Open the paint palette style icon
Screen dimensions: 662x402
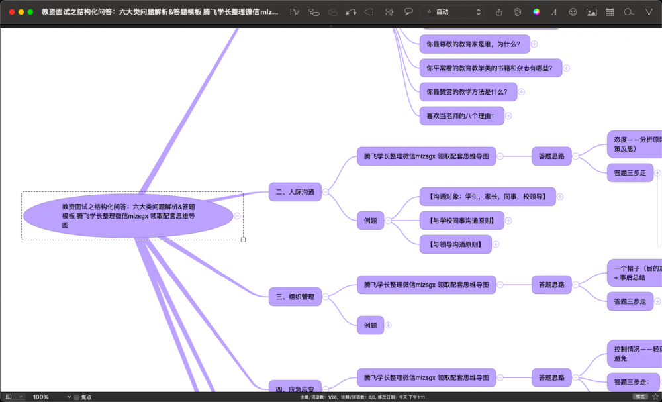[518, 12]
